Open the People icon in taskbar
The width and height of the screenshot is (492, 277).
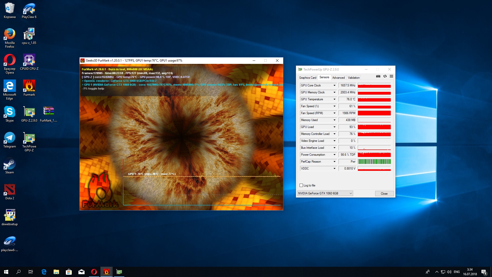tap(427, 272)
